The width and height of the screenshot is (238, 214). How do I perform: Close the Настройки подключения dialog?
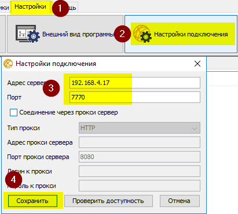click(x=197, y=64)
